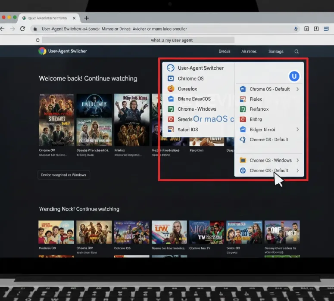Expand the Chrome OS - Windows submenu chevron
This screenshot has width=334, height=301.
(x=297, y=160)
